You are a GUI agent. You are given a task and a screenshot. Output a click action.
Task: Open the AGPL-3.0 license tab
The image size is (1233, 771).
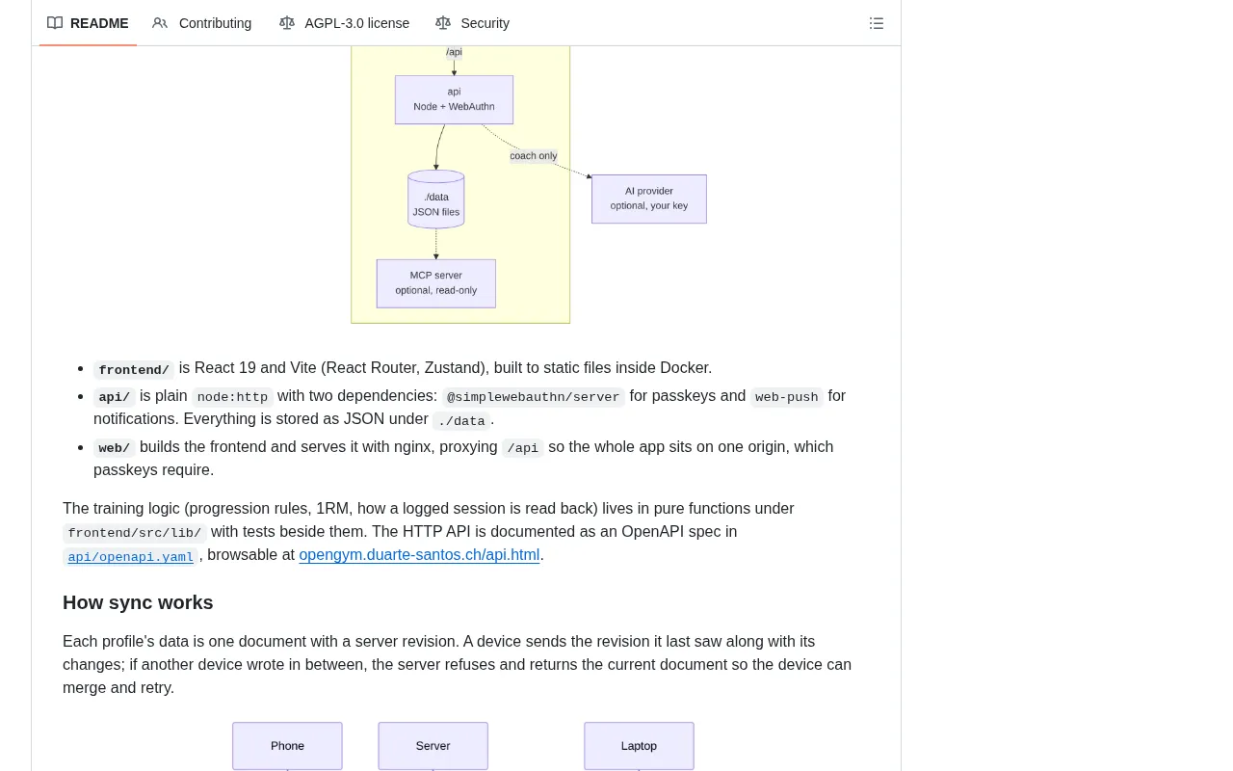[x=345, y=23]
